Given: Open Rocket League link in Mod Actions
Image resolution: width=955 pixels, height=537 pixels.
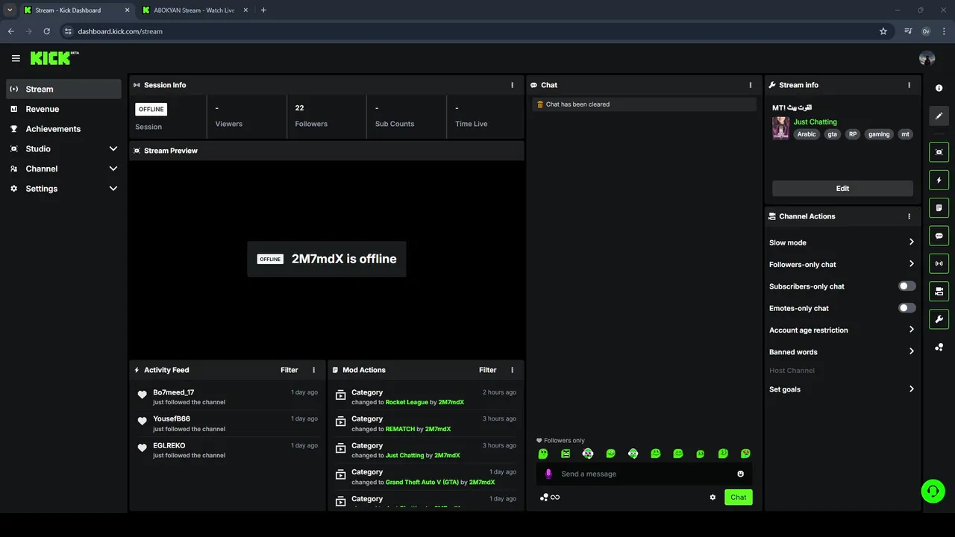Looking at the screenshot, I should (407, 402).
